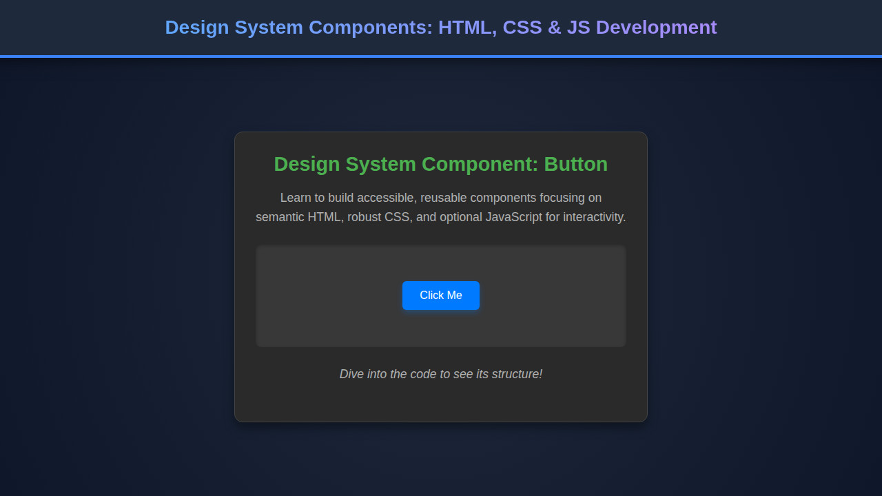This screenshot has width=882, height=496.
Task: Select the Design System Component: Button heading
Action: (440, 164)
